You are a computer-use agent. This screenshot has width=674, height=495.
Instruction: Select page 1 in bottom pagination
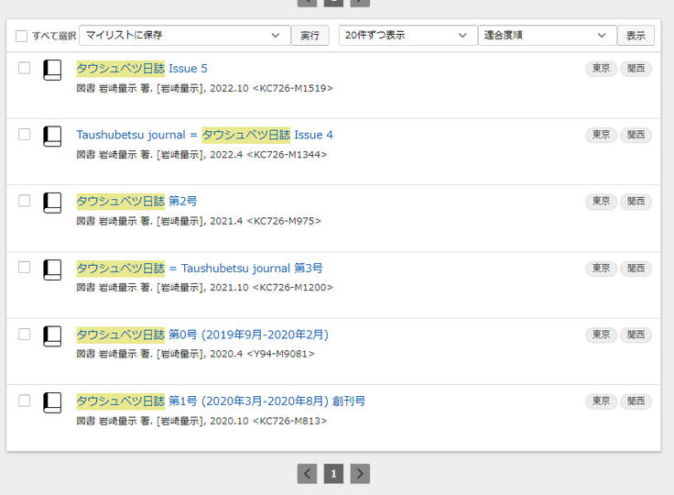tap(334, 474)
